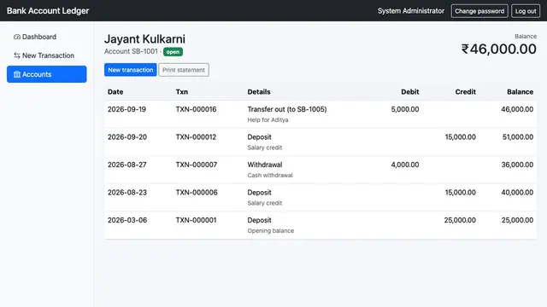Click Transfer out (to SB-1005) detail
This screenshot has width=547, height=307.
click(287, 109)
